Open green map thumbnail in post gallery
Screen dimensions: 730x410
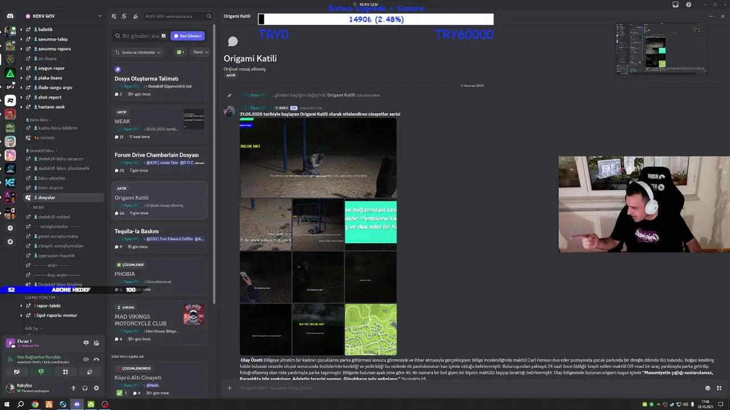click(371, 329)
